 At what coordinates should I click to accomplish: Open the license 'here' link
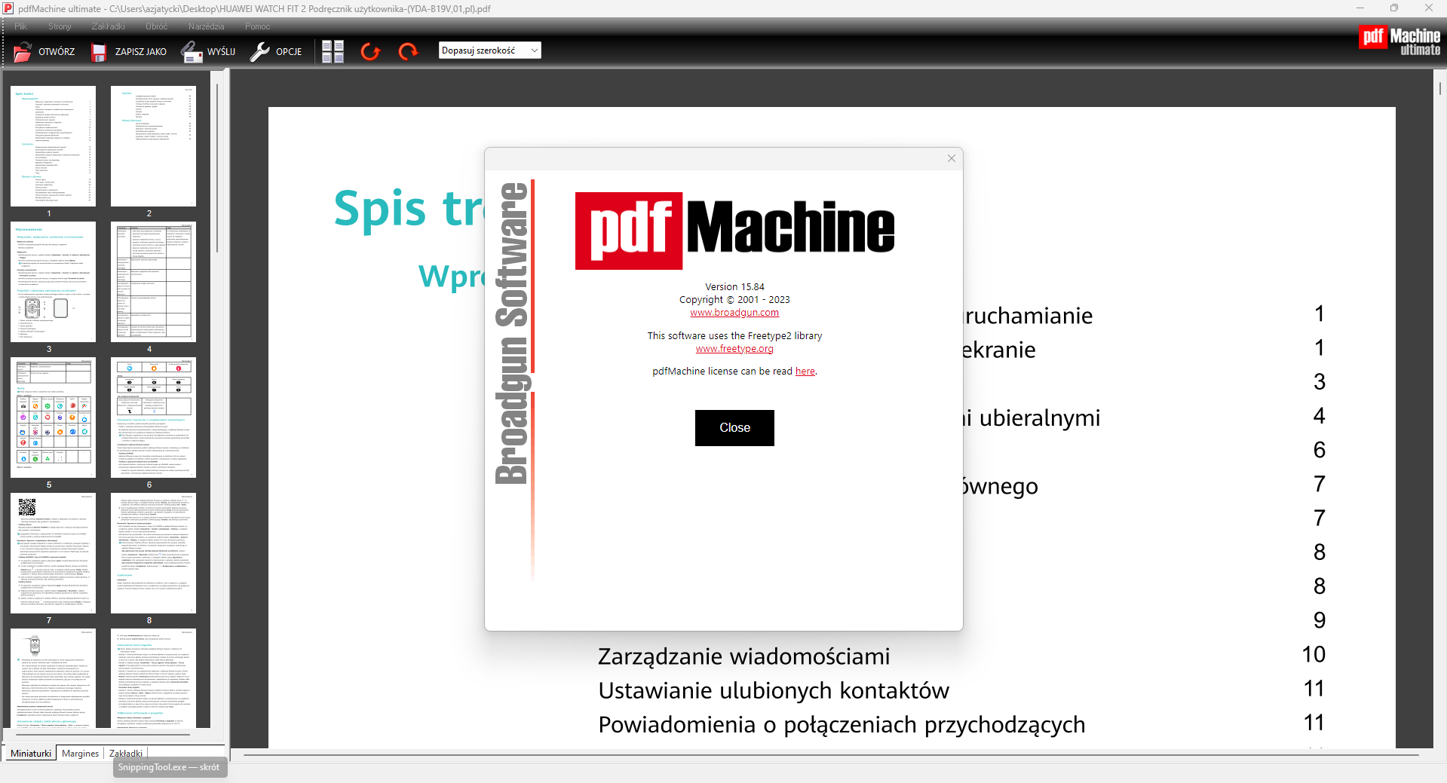(805, 372)
